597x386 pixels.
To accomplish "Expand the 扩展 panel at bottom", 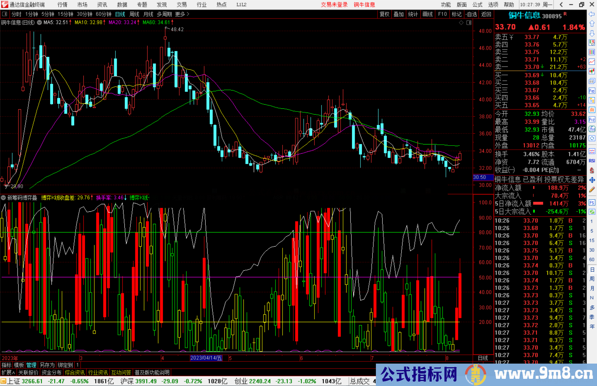I will 8,372.
